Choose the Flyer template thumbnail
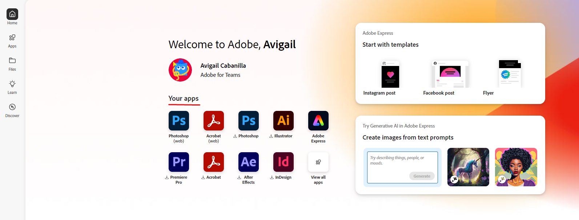Image resolution: width=579 pixels, height=220 pixels. coord(510,74)
